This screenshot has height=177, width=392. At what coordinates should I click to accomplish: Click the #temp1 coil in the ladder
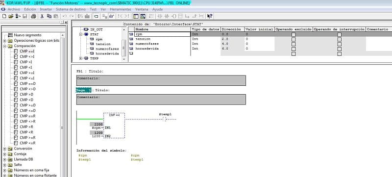point(165,119)
